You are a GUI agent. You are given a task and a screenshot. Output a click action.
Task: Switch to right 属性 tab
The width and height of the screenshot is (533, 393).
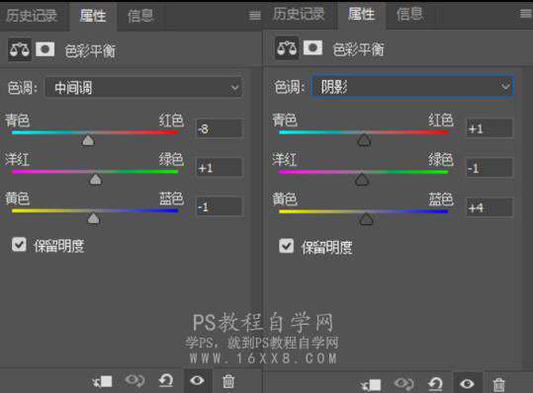(x=361, y=14)
